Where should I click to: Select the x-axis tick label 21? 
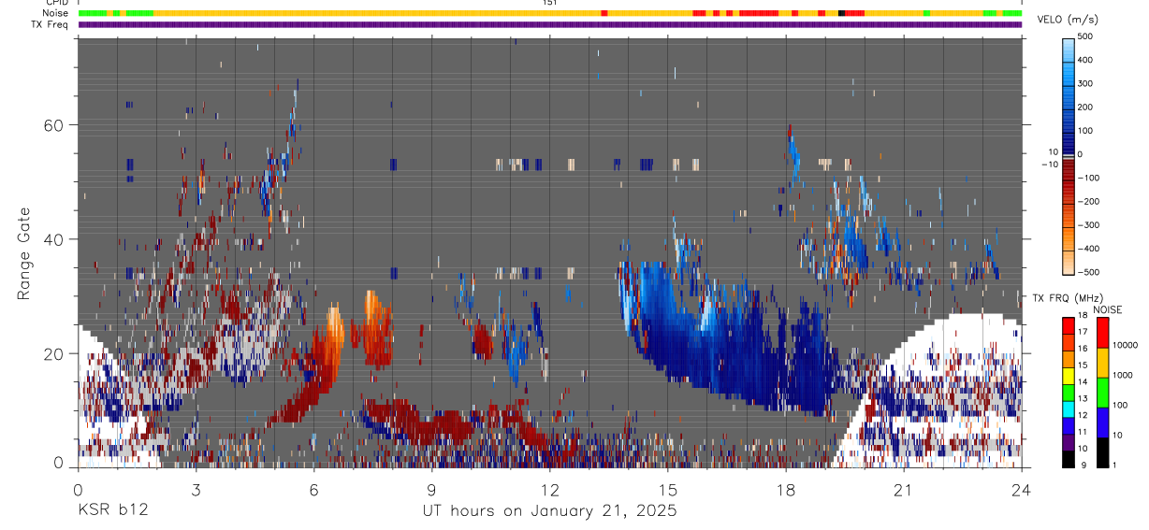pos(903,490)
